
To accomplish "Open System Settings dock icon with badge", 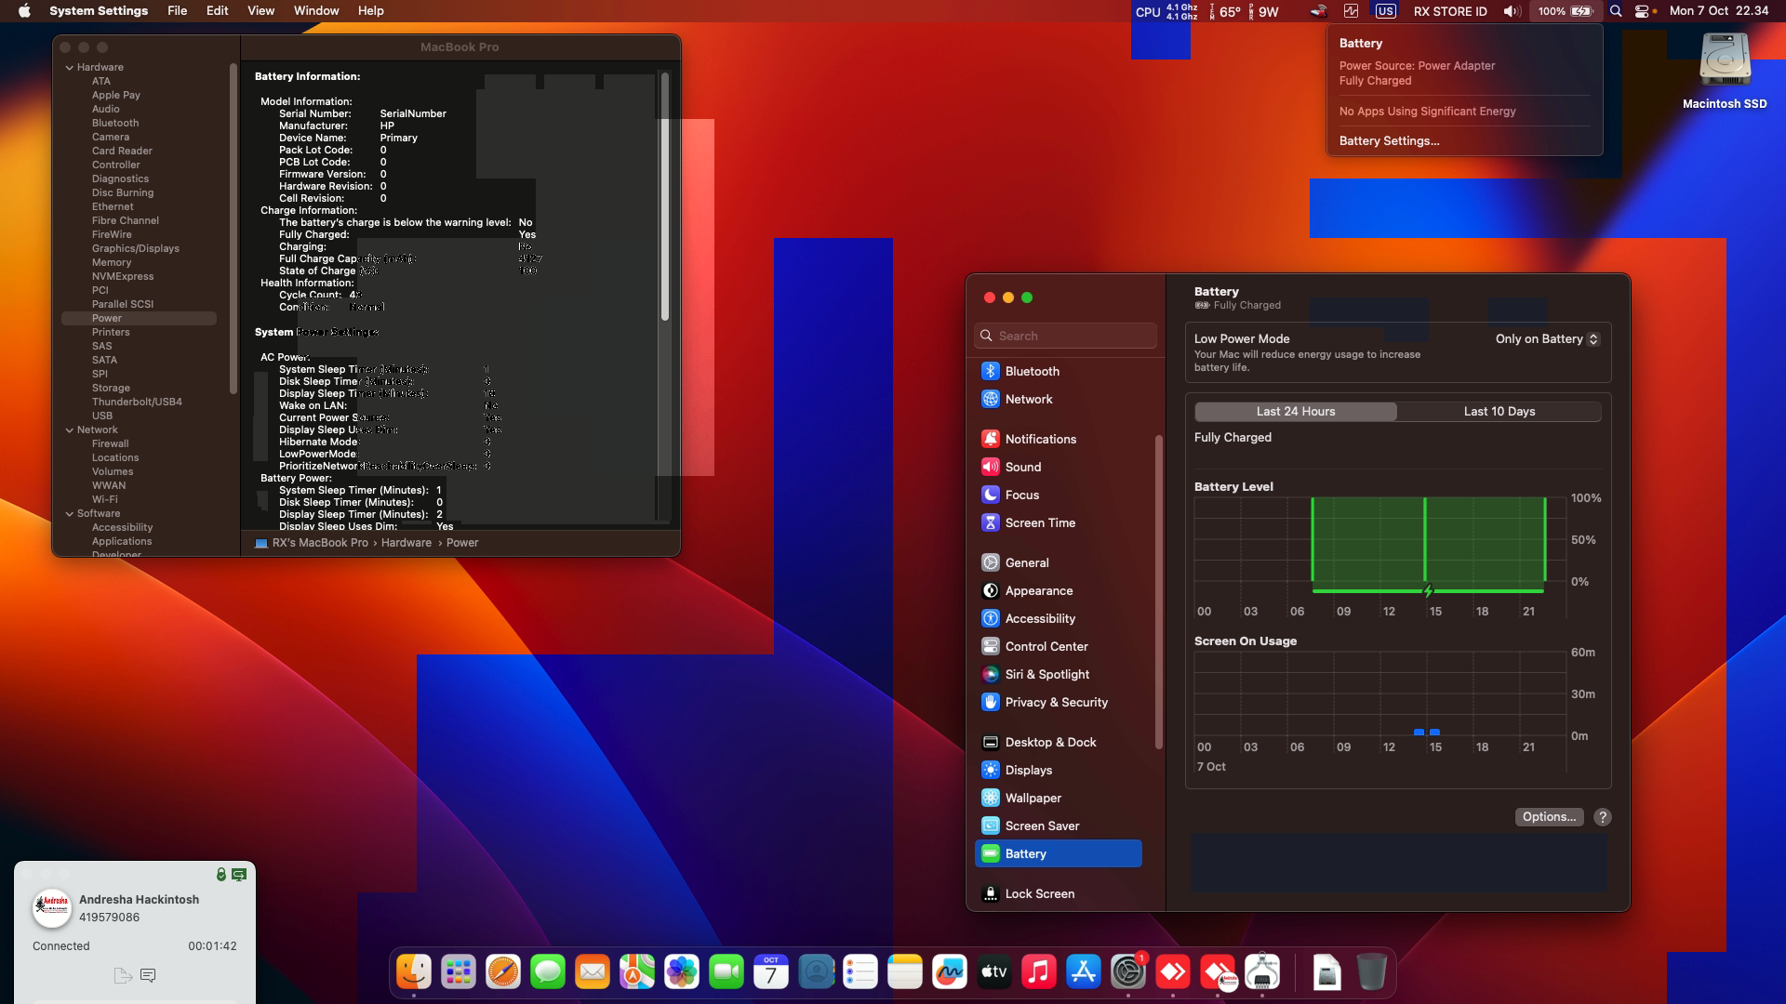I will pos(1128,972).
